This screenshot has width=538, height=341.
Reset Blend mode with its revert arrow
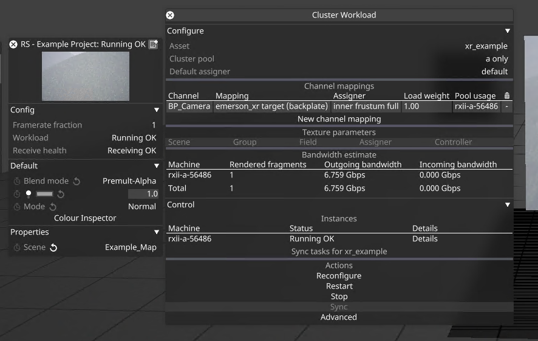77,181
